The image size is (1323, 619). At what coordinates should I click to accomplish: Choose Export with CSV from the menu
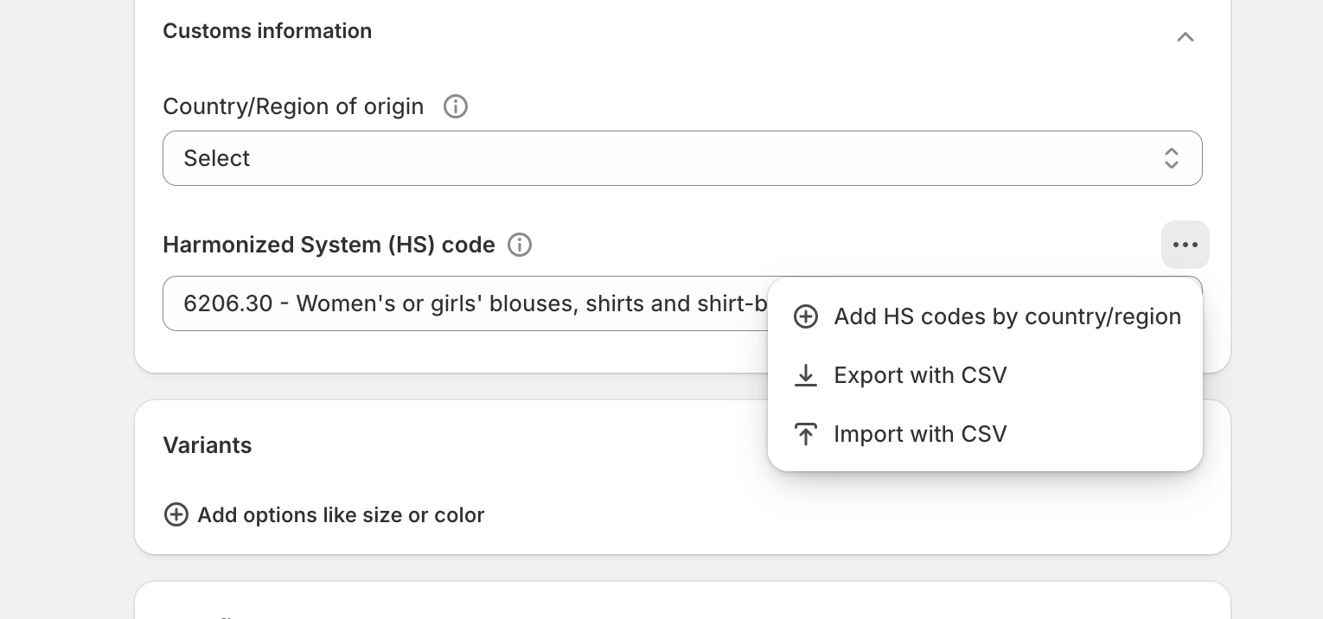(x=920, y=375)
